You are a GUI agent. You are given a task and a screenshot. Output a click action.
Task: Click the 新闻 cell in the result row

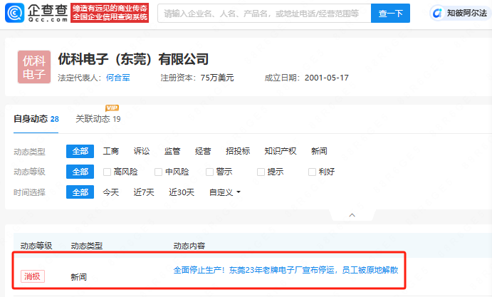coord(79,277)
